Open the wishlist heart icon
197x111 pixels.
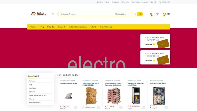(157, 14)
